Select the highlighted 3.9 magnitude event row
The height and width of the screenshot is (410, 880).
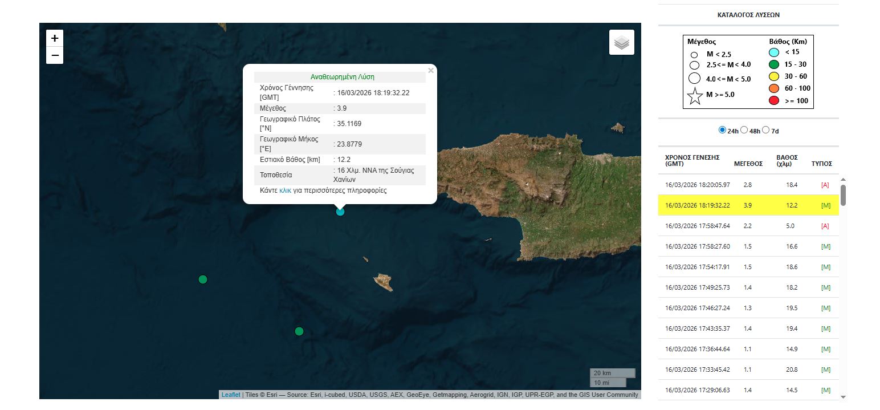(x=748, y=205)
